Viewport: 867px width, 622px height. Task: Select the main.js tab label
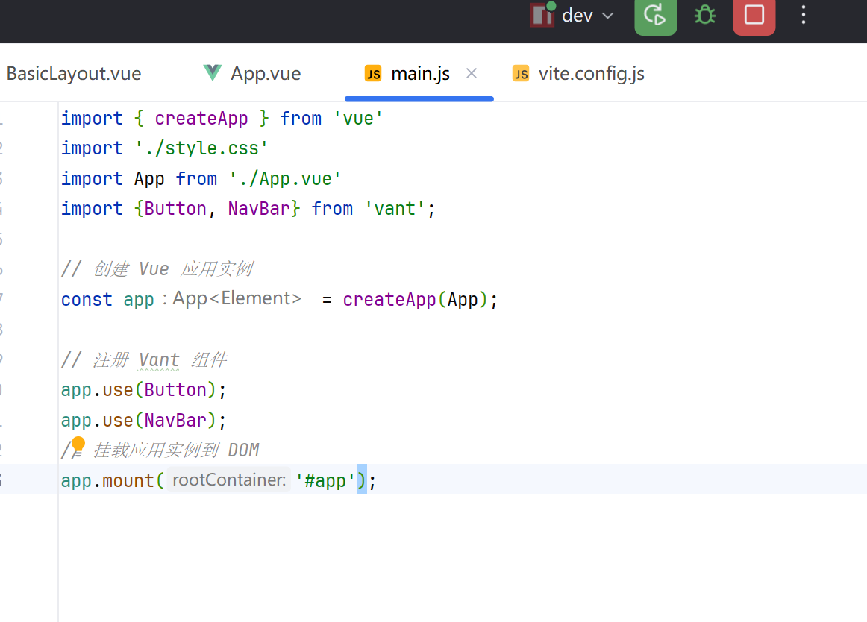point(420,74)
